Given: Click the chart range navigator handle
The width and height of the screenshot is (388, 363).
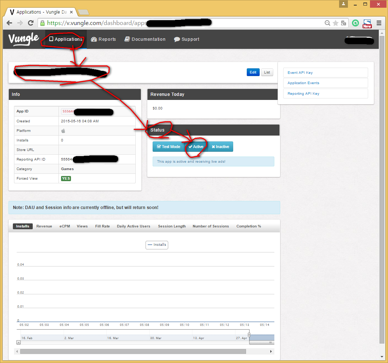Looking at the screenshot, I should 249,335.
